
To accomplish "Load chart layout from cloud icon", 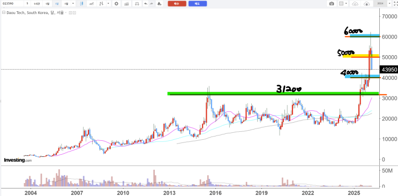I will [355, 4].
